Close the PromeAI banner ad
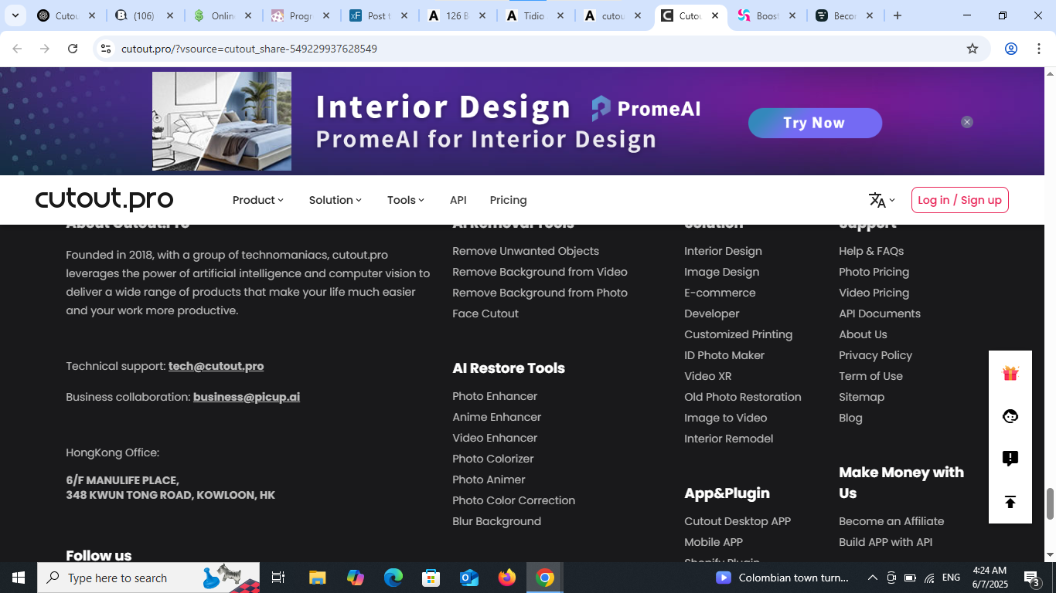 pos(967,122)
